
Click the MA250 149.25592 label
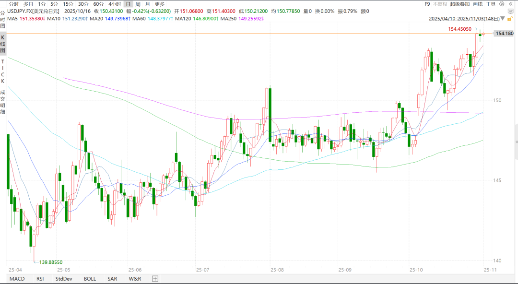[242, 19]
